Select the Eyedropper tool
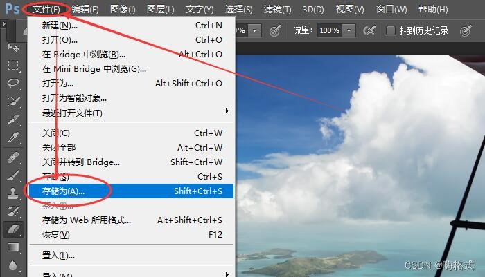 pyautogui.click(x=13, y=137)
